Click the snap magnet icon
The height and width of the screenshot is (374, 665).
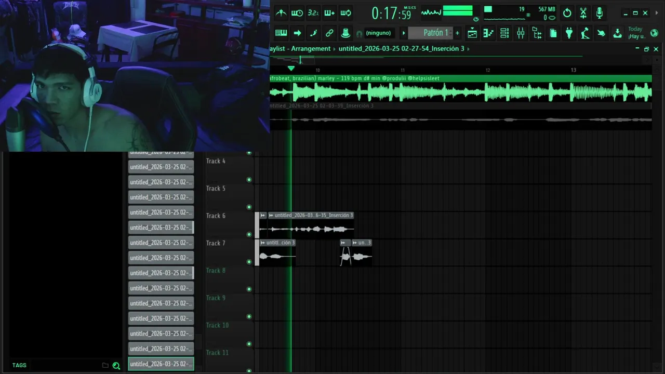point(359,34)
